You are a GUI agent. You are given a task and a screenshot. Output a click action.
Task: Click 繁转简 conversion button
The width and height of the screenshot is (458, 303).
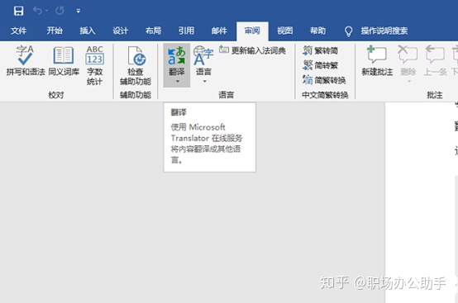[320, 50]
